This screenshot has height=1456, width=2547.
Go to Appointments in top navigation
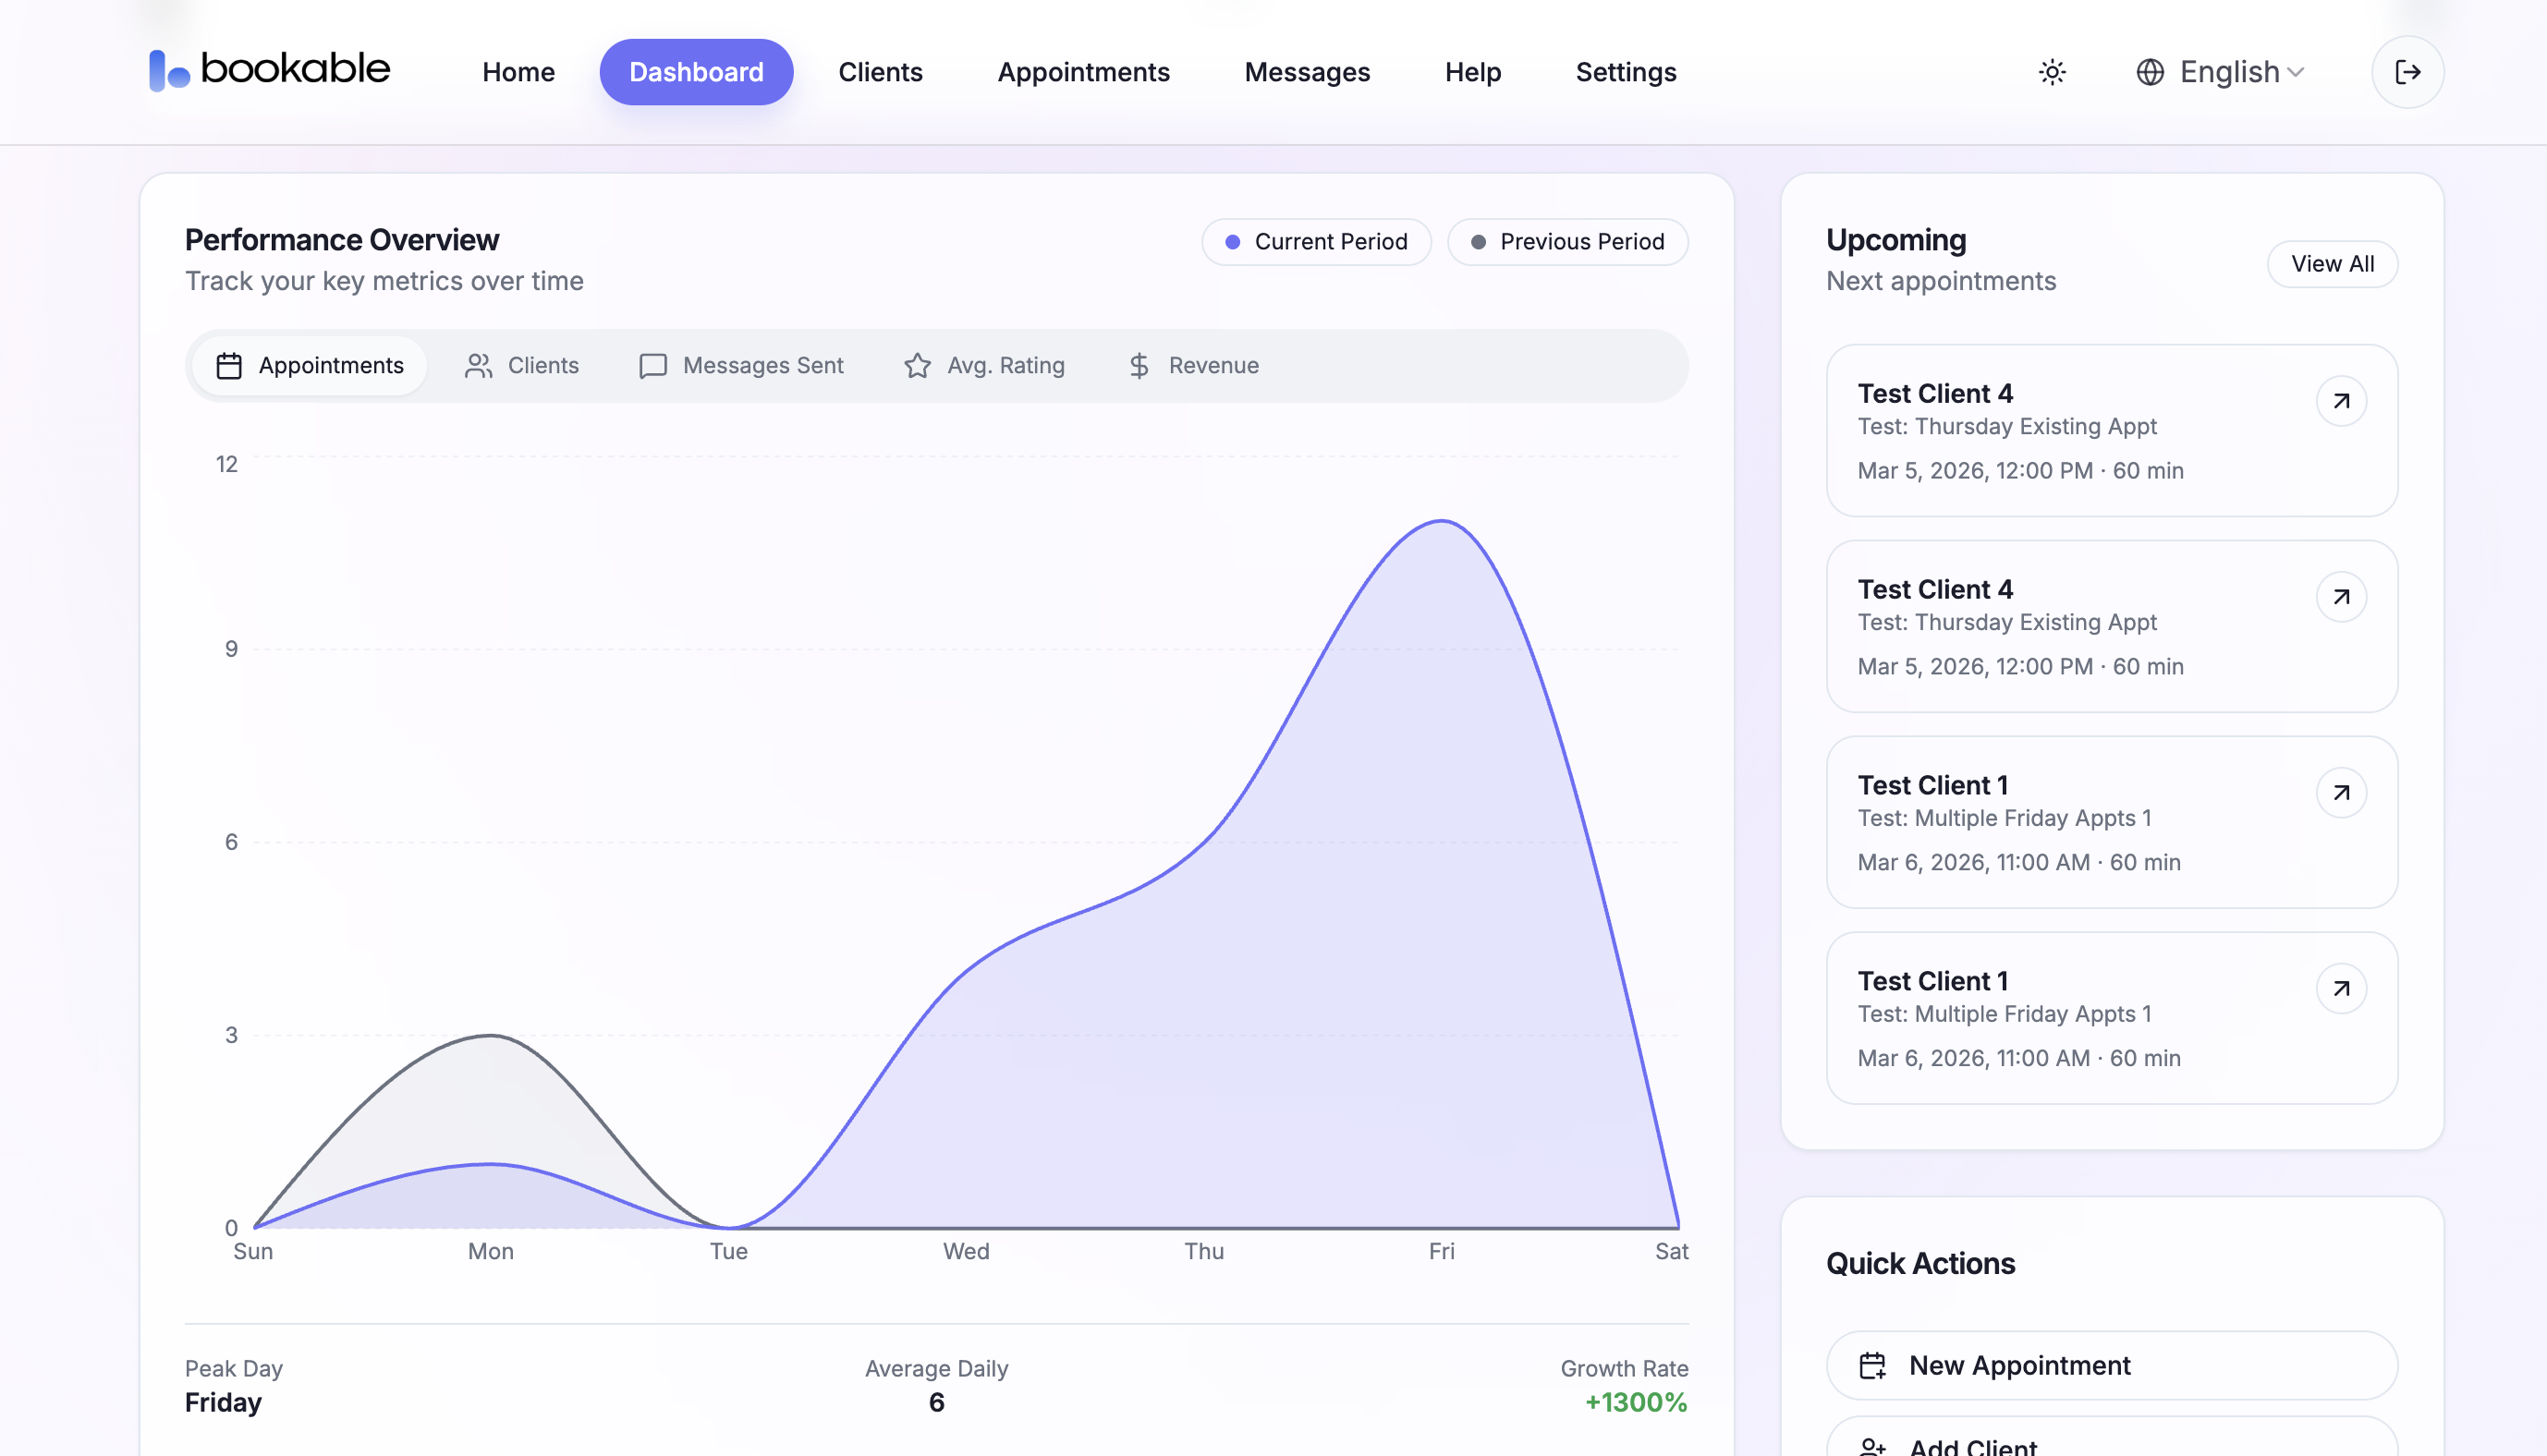click(1083, 72)
